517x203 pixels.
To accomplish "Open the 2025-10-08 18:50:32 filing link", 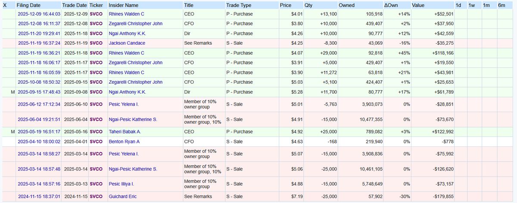I will [x=39, y=82].
